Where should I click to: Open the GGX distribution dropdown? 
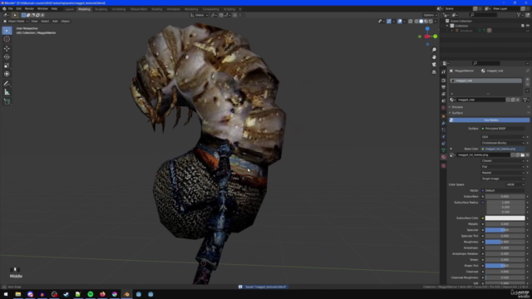tap(503, 137)
